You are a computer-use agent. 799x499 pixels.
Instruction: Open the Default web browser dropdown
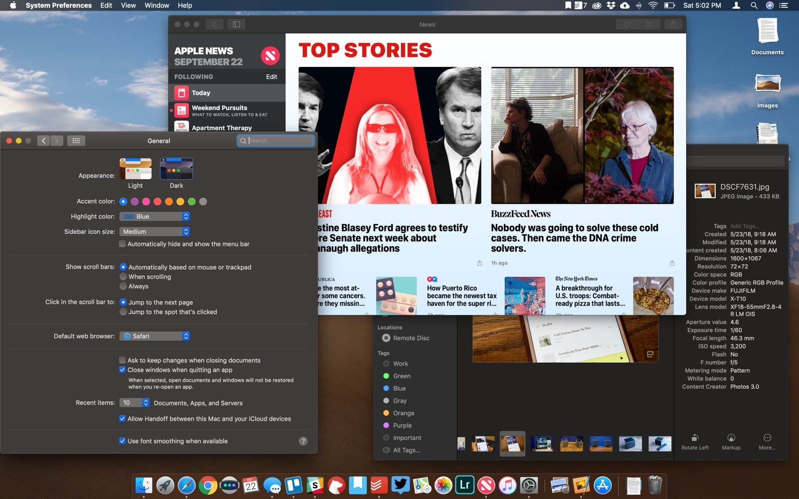point(155,336)
